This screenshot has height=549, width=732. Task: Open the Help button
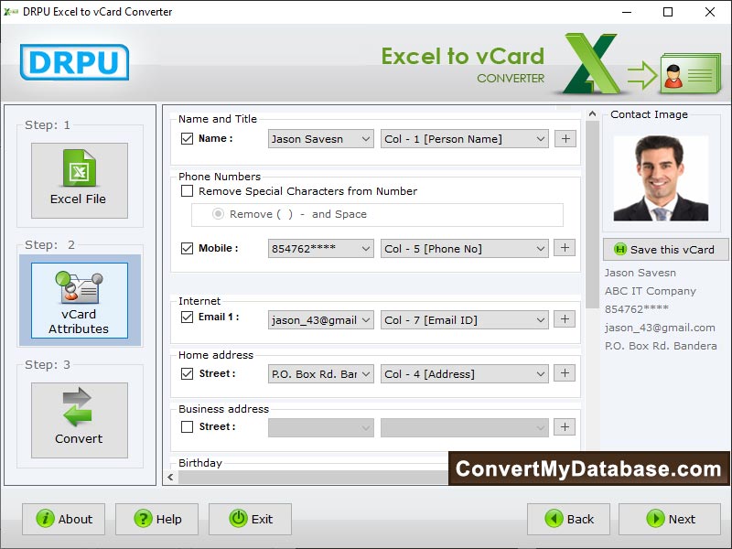pos(156,519)
